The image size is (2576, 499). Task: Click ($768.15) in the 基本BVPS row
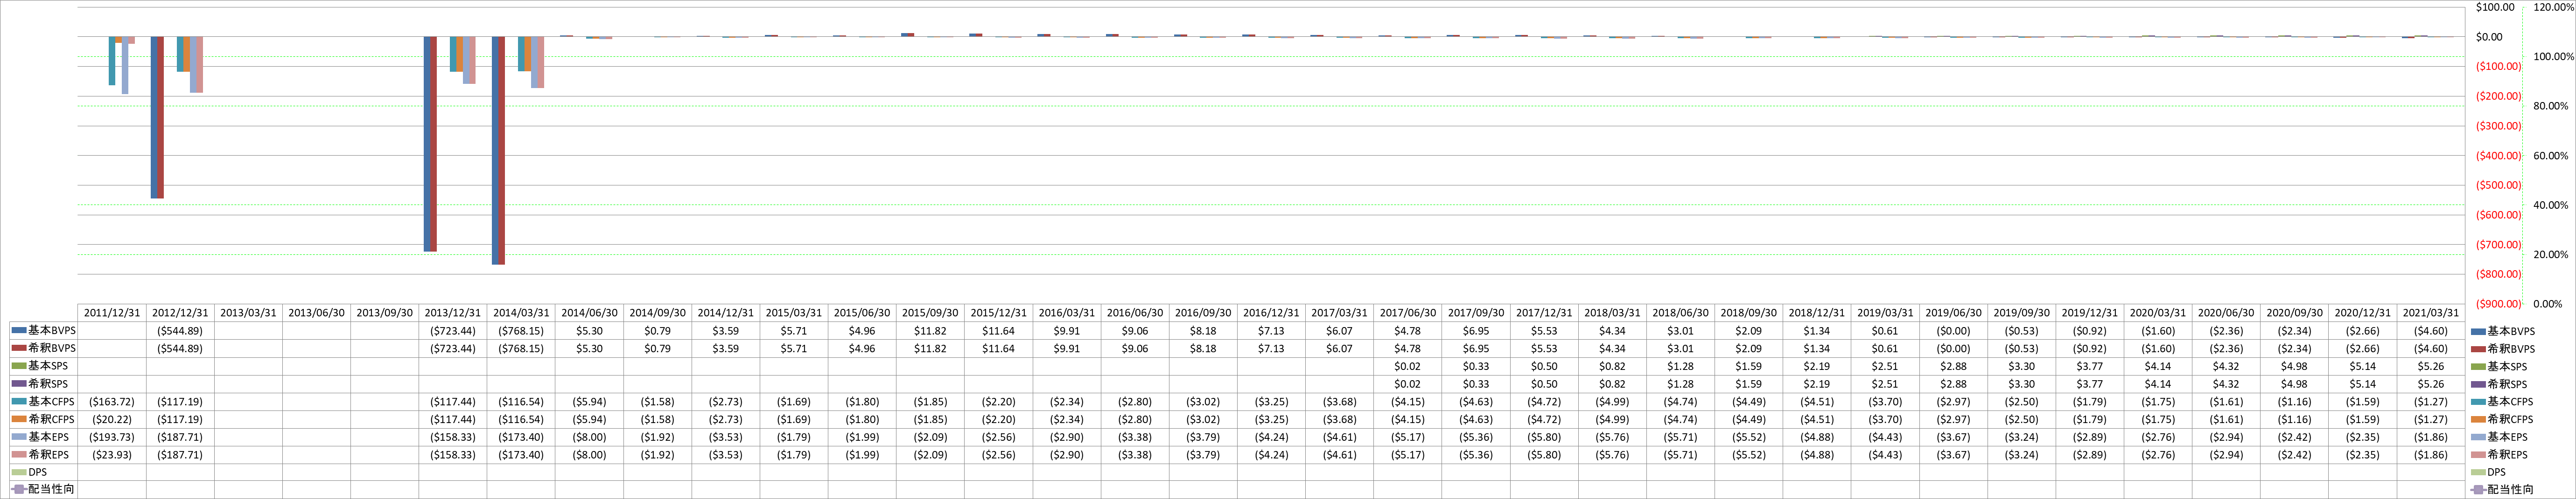pyautogui.click(x=521, y=331)
